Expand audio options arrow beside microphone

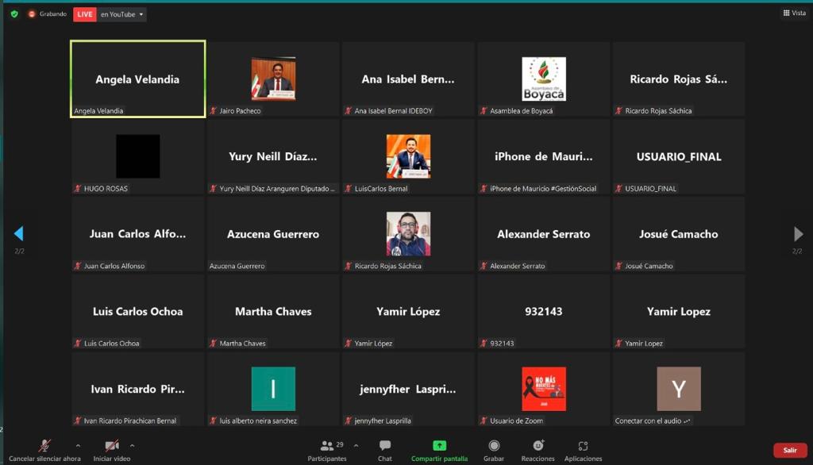click(x=78, y=446)
